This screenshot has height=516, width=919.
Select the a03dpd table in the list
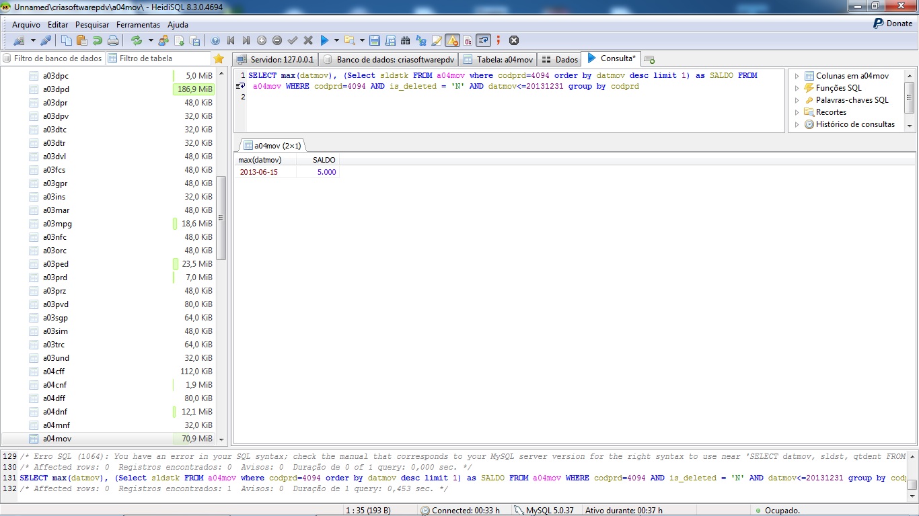(56, 89)
